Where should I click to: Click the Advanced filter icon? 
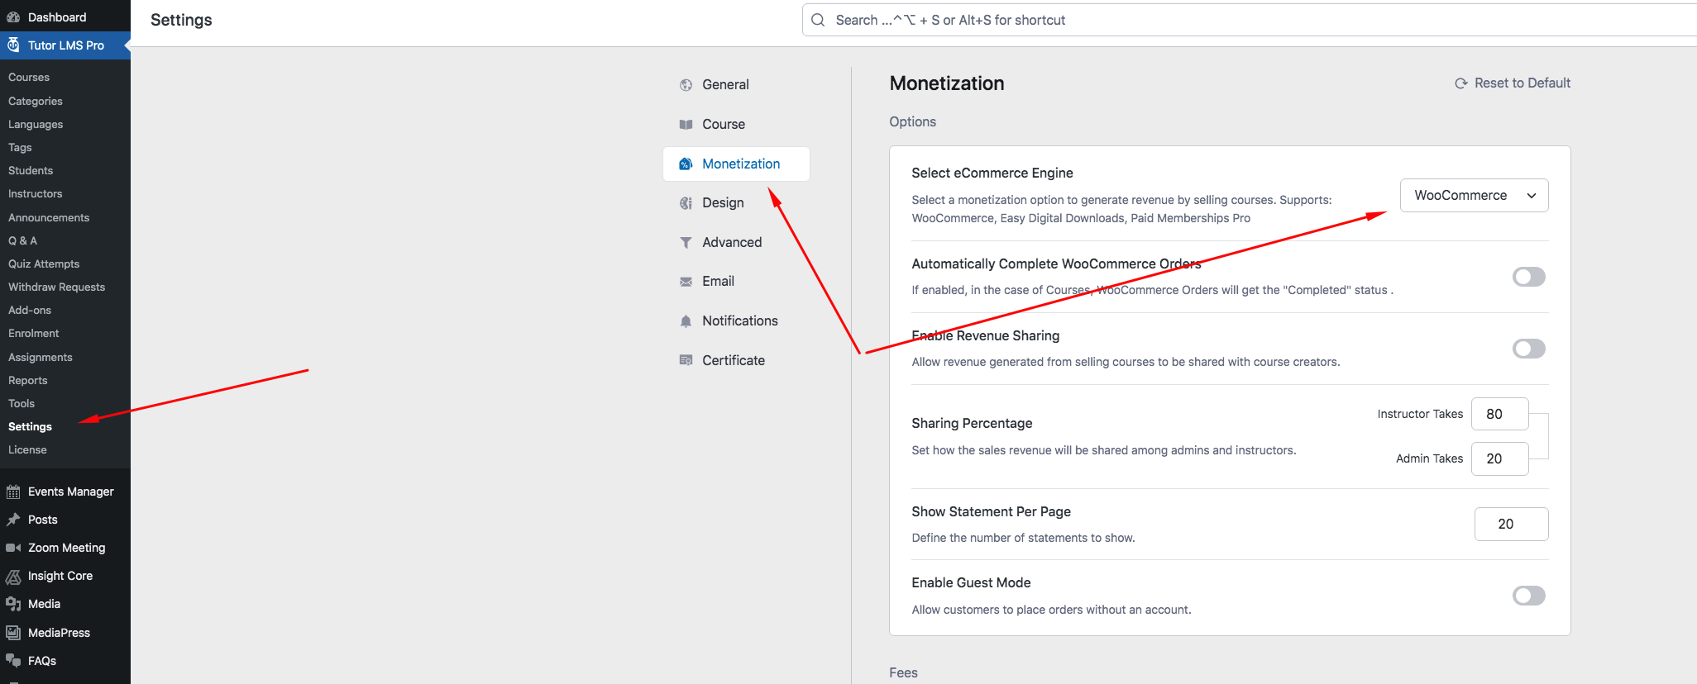[686, 242]
